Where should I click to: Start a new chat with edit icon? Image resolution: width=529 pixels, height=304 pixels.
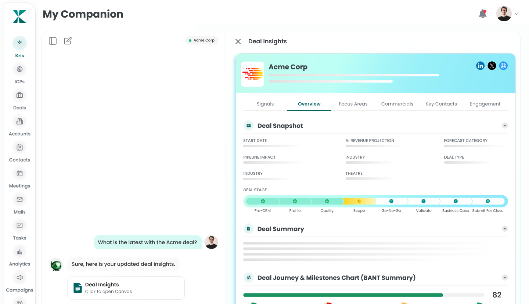[68, 41]
